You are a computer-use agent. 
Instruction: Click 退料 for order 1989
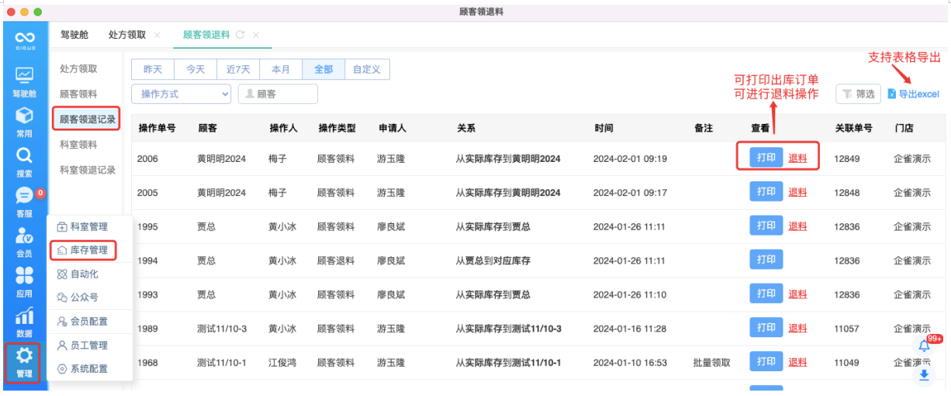797,329
